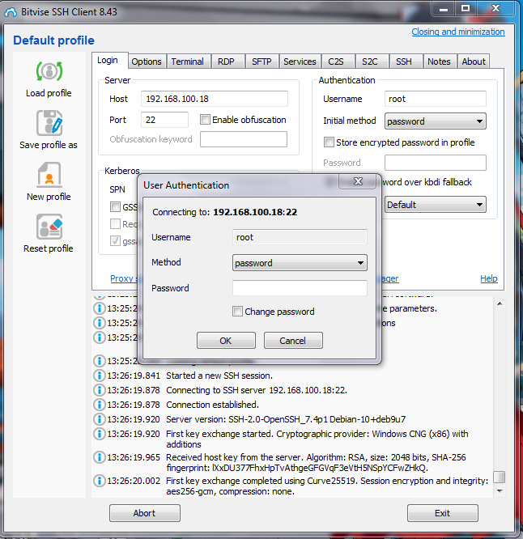Click OK in User Authentication dialog
Screen dimensions: 523x539
pos(226,341)
